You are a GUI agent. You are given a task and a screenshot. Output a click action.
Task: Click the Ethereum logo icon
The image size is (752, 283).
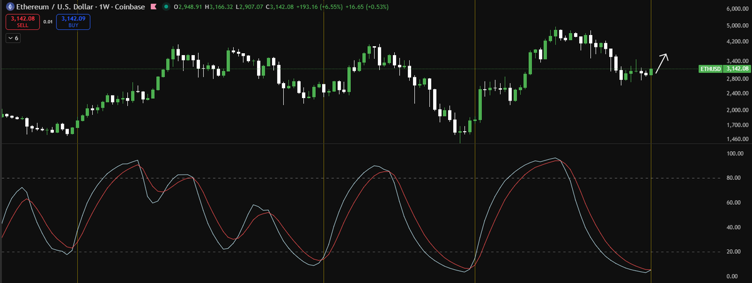click(x=9, y=7)
